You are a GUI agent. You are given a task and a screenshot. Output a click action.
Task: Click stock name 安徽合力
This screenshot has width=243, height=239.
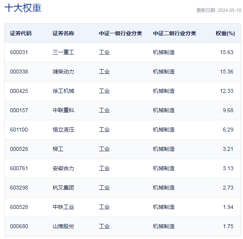pyautogui.click(x=63, y=169)
